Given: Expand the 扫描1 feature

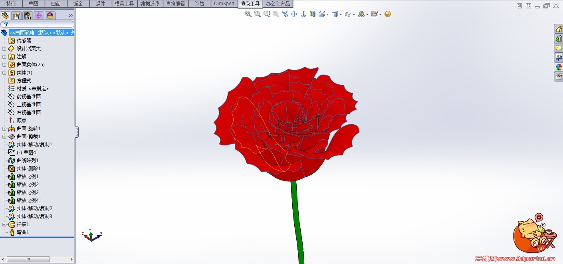Looking at the screenshot, I should pyautogui.click(x=4, y=224).
